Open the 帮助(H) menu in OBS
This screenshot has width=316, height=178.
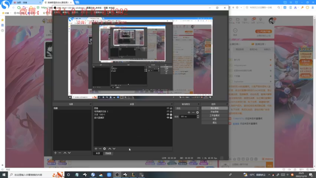119,12
